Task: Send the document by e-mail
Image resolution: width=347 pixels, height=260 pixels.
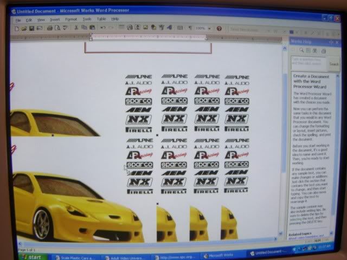Action: pos(40,28)
